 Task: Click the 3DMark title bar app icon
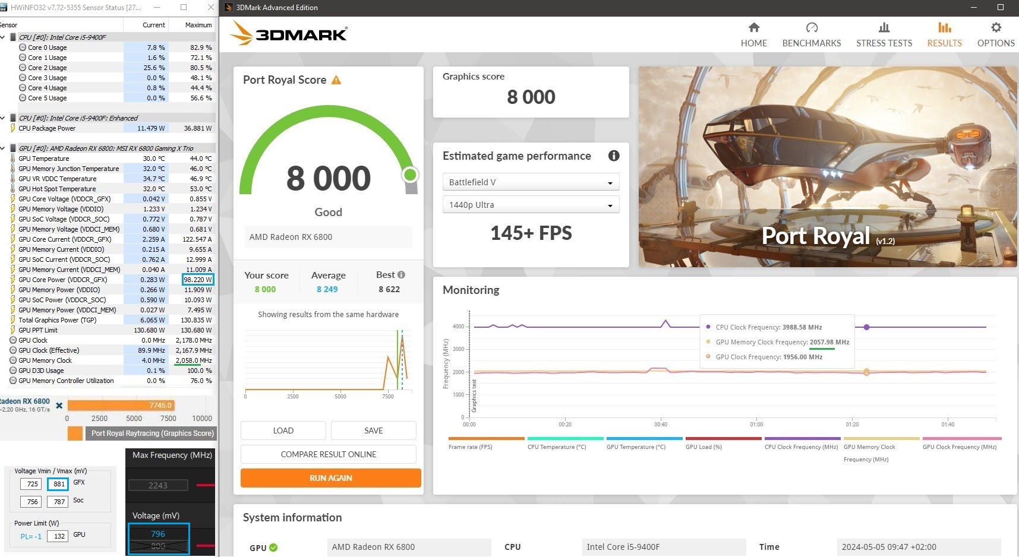[229, 8]
